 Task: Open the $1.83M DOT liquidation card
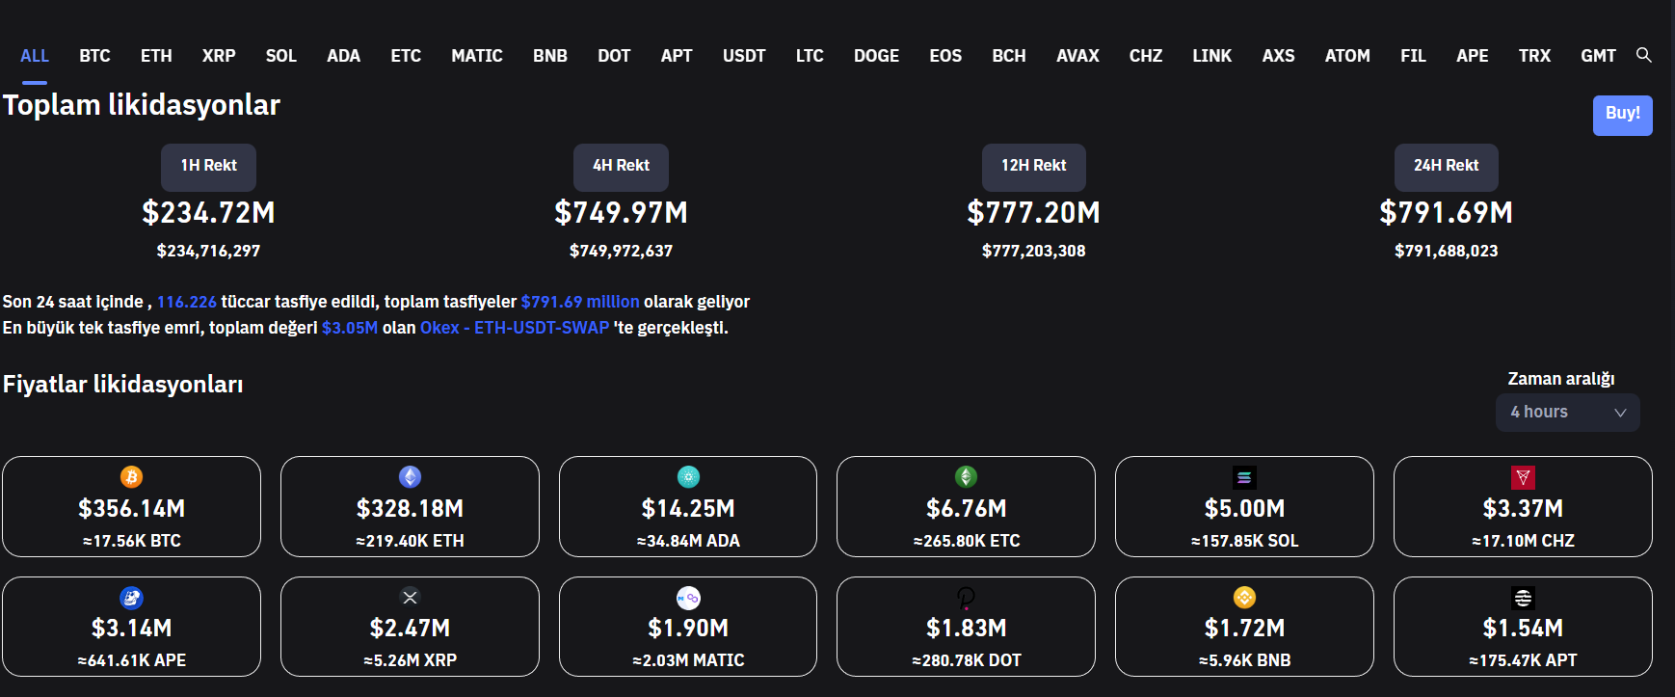tap(966, 628)
